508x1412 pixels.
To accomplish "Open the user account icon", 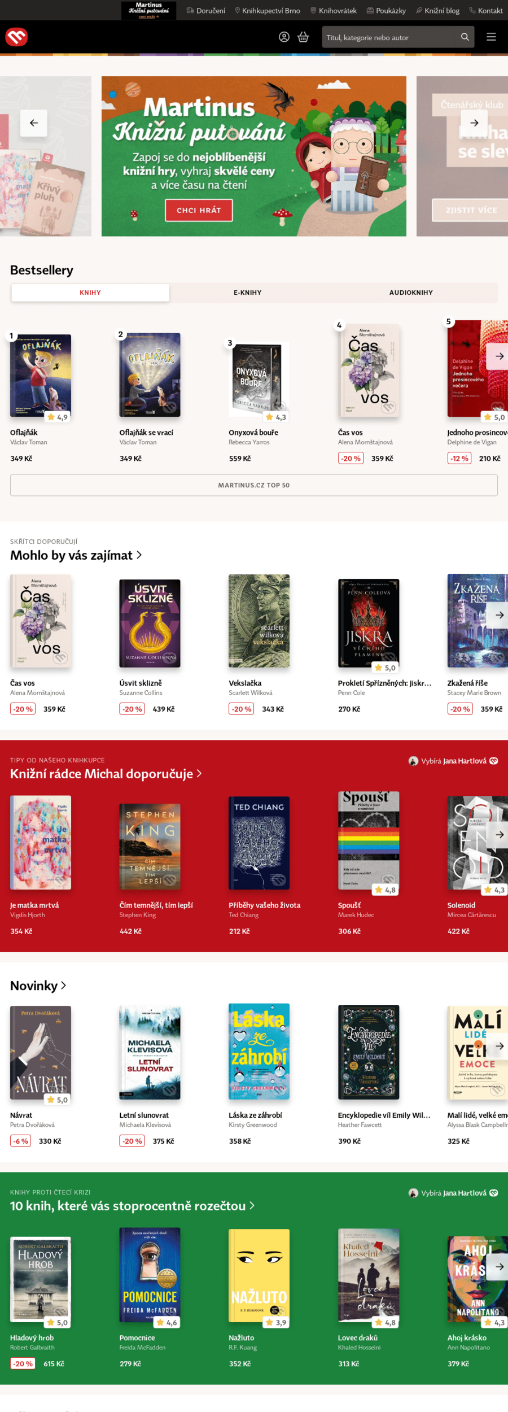I will click(x=284, y=37).
